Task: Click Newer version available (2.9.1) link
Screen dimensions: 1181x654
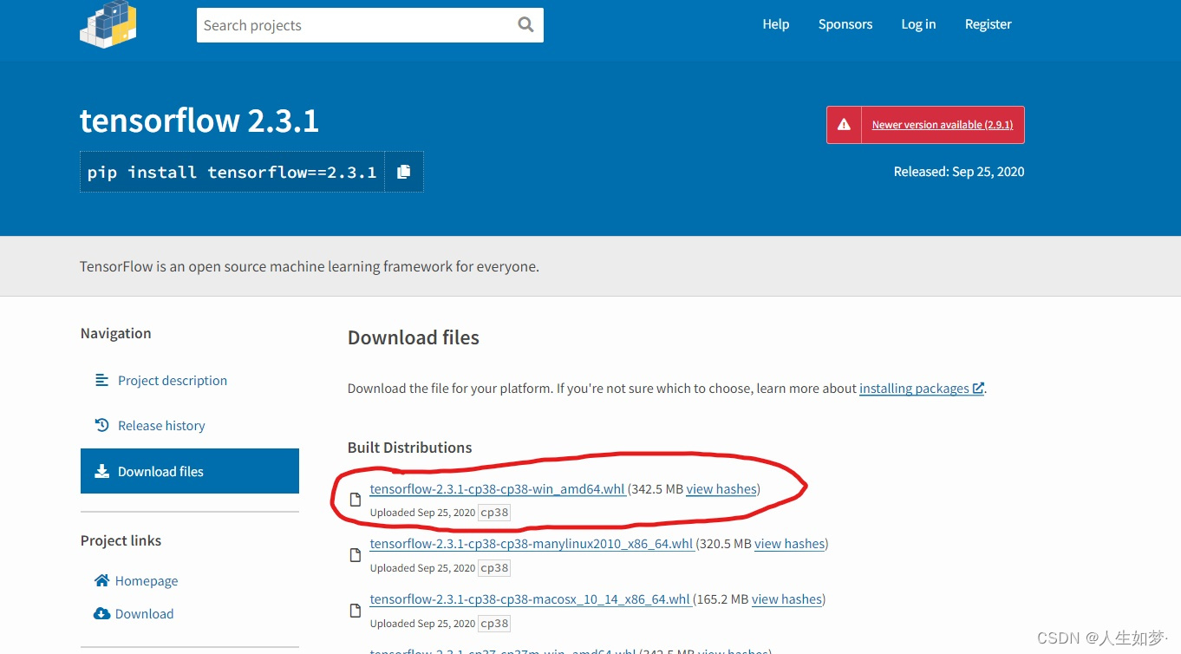Action: (x=943, y=125)
